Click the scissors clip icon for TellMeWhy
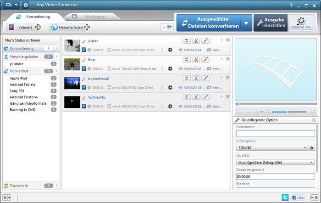This screenshot has height=203, width=321. pyautogui.click(x=196, y=97)
